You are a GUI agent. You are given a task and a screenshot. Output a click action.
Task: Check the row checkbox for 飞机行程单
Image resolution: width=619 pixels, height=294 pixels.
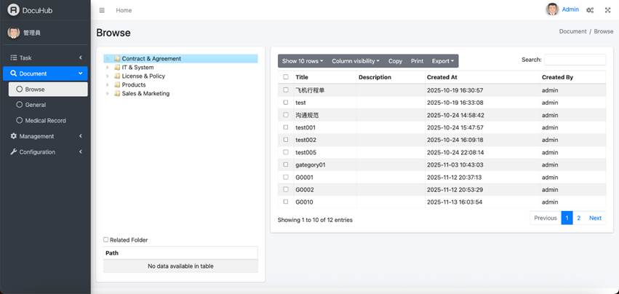click(x=286, y=90)
